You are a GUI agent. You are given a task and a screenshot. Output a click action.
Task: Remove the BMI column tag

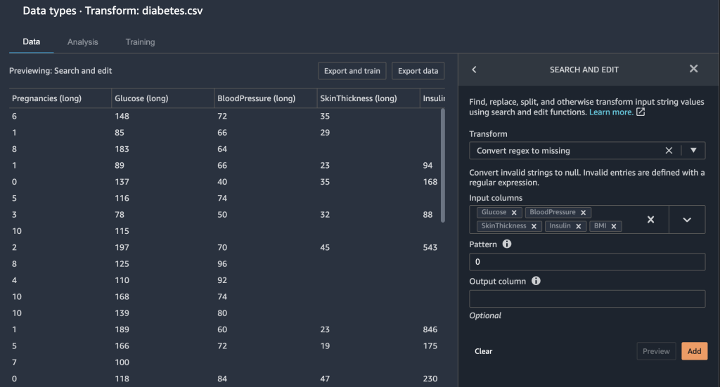click(614, 226)
